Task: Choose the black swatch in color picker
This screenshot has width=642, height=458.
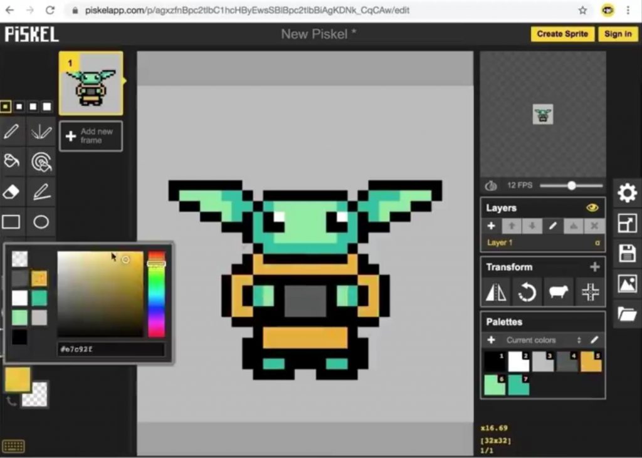Action: [x=19, y=337]
